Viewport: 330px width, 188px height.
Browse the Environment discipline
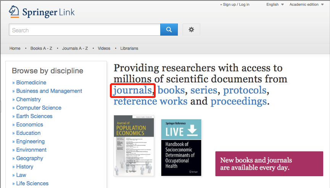[31, 150]
